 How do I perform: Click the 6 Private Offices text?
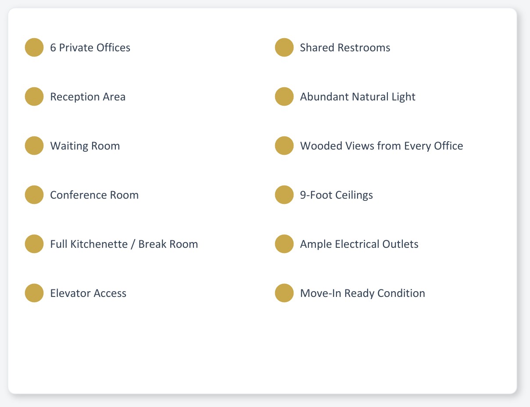point(90,47)
